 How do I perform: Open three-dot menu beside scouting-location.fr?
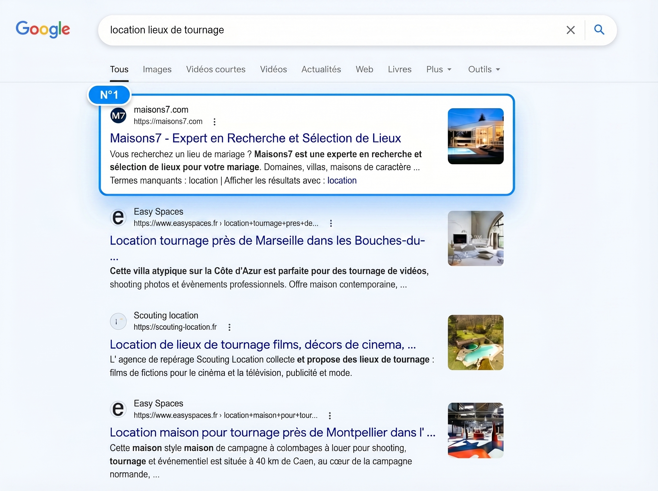[x=229, y=327]
